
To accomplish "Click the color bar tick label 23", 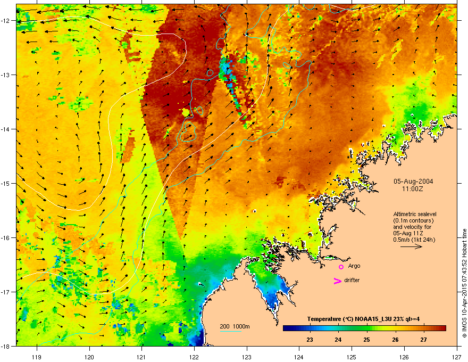I will tap(310, 340).
